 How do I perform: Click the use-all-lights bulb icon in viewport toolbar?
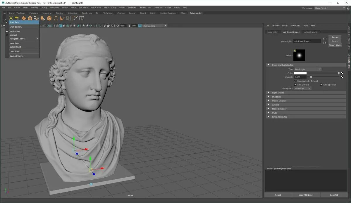(75, 26)
